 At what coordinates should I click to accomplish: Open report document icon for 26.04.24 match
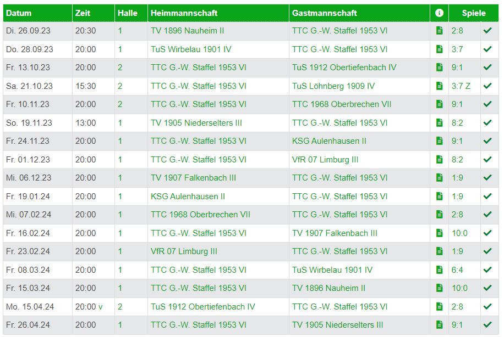[439, 325]
